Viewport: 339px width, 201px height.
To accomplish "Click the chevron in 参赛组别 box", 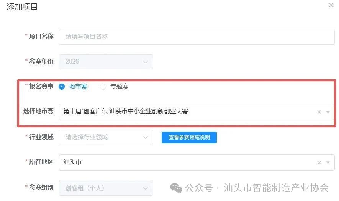I will click(x=146, y=188).
